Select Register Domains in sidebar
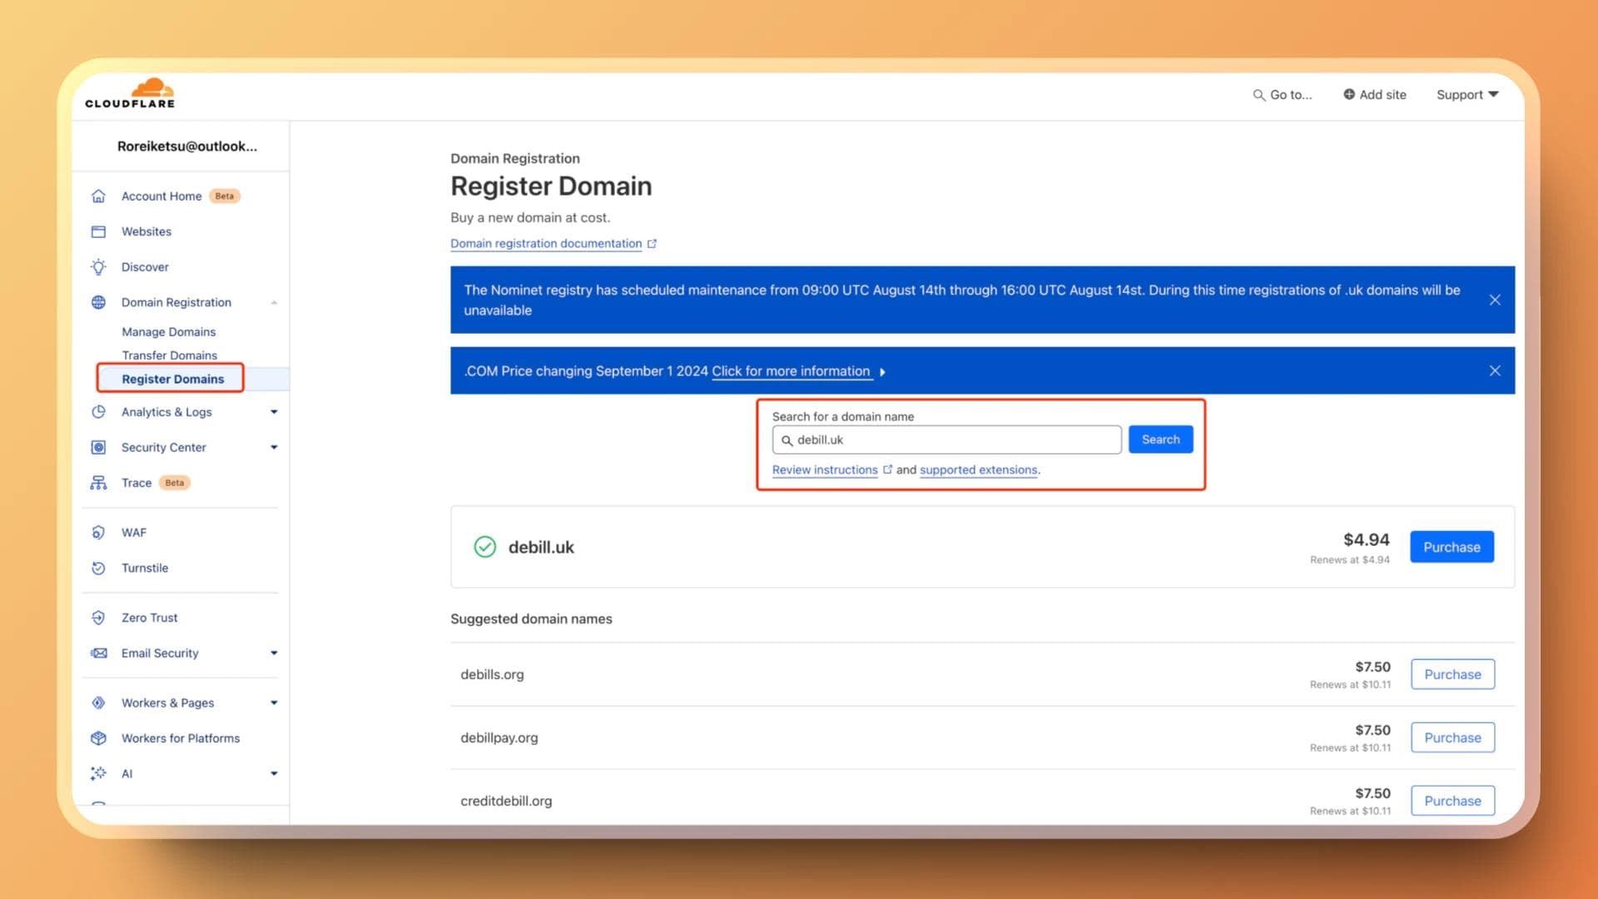The width and height of the screenshot is (1598, 899). pyautogui.click(x=173, y=379)
